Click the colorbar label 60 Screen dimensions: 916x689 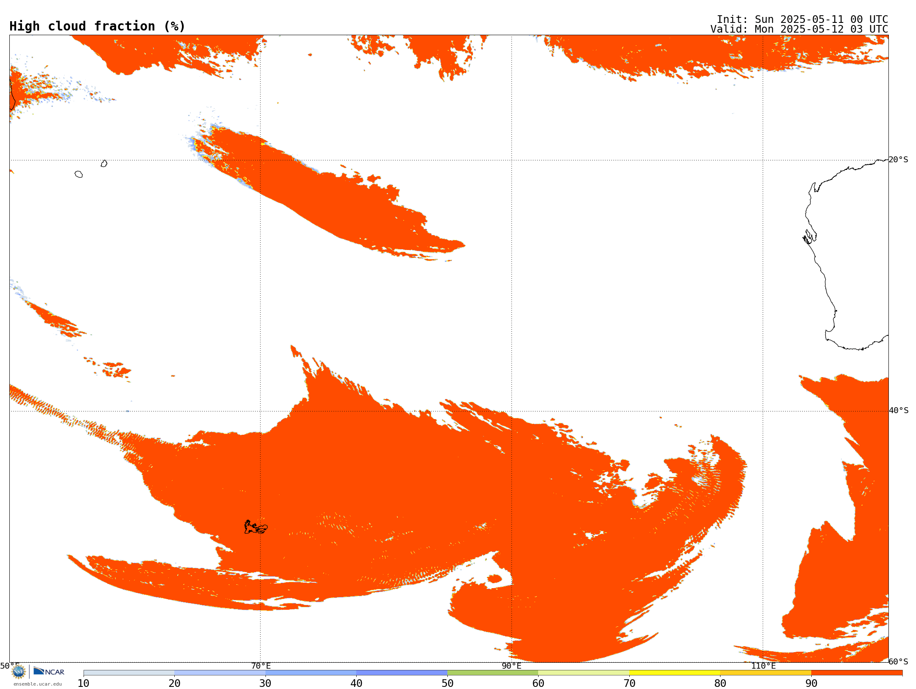click(x=538, y=683)
